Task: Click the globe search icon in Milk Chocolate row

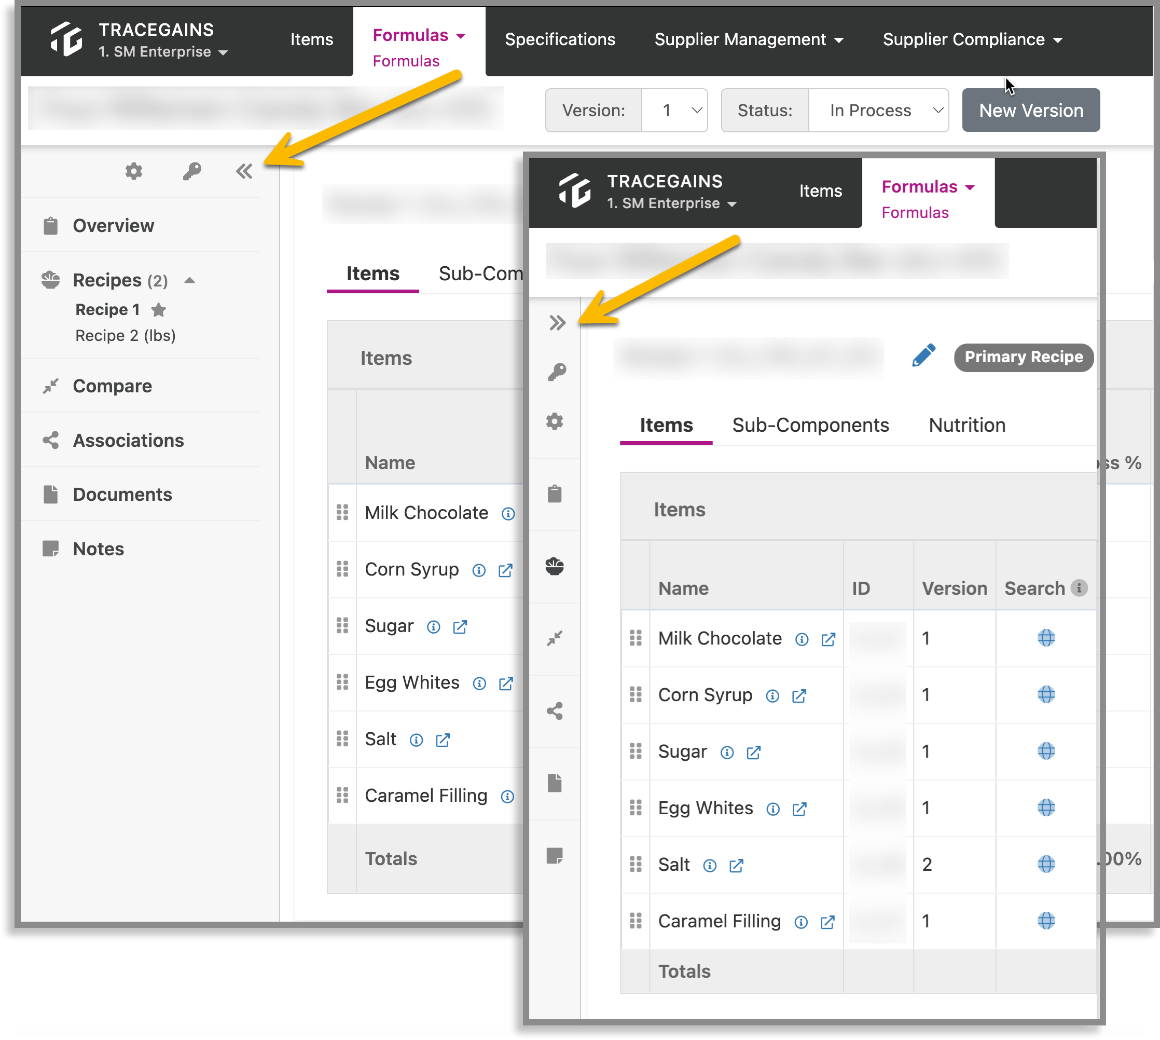Action: [1046, 638]
